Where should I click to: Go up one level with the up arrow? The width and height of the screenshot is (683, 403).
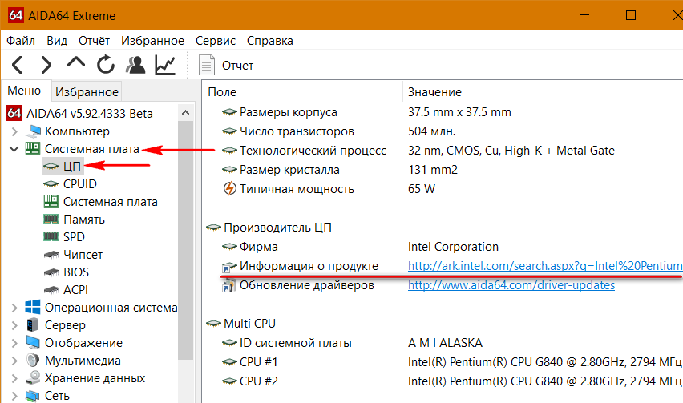[x=76, y=63]
